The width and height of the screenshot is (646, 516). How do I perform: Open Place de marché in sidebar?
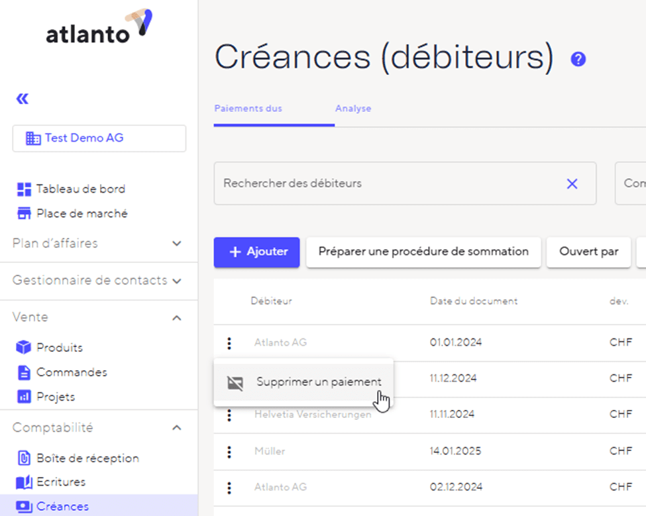coord(81,213)
